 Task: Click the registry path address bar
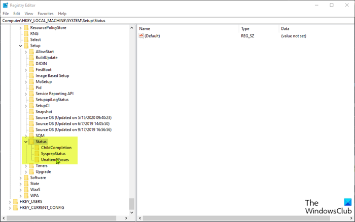click(177, 21)
